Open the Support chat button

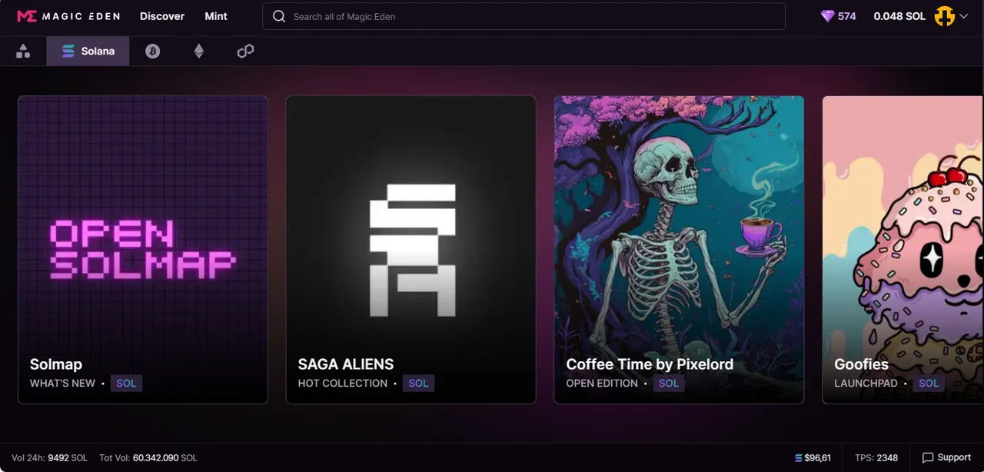[946, 457]
